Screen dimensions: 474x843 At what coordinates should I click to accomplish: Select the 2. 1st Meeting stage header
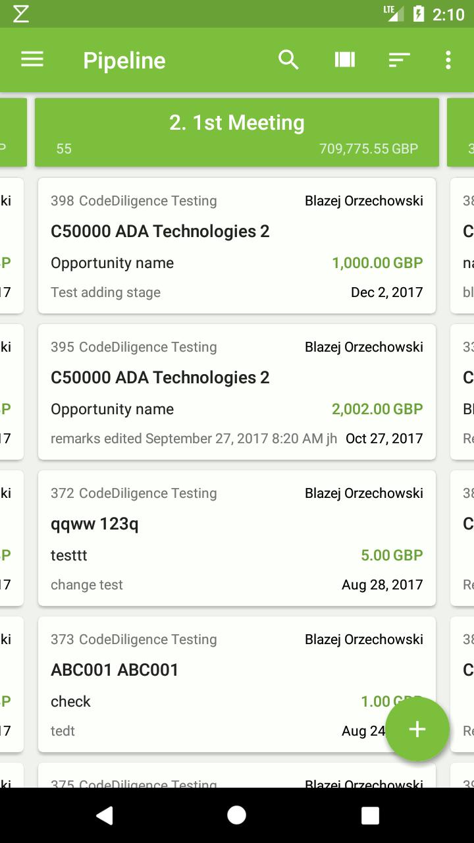(237, 132)
